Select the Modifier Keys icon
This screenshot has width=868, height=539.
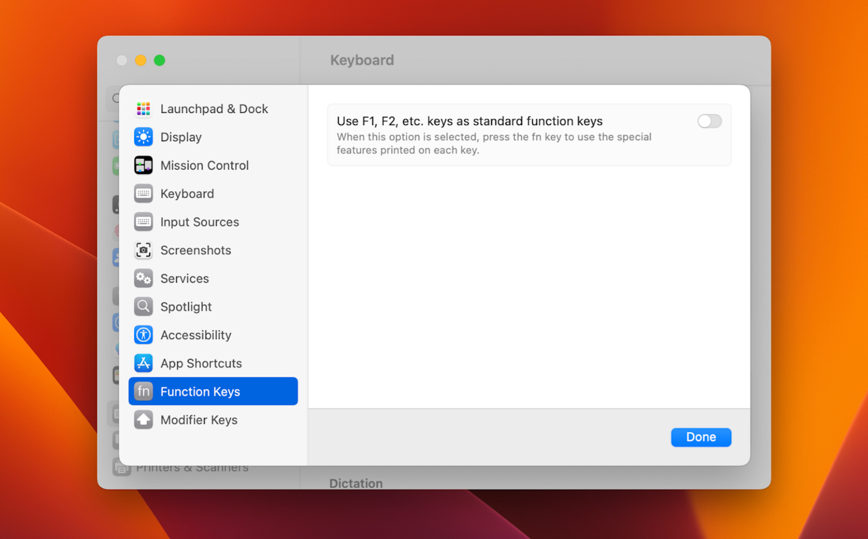click(x=143, y=420)
